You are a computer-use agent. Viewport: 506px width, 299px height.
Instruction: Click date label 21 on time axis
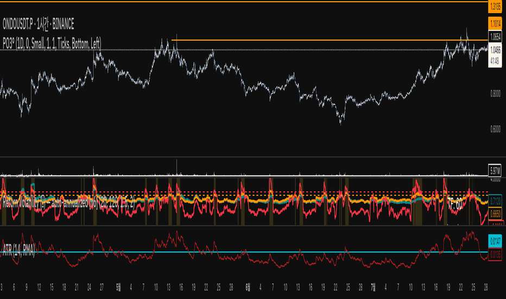coord(77,287)
